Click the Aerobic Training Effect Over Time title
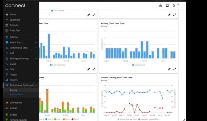 [x=116, y=78]
